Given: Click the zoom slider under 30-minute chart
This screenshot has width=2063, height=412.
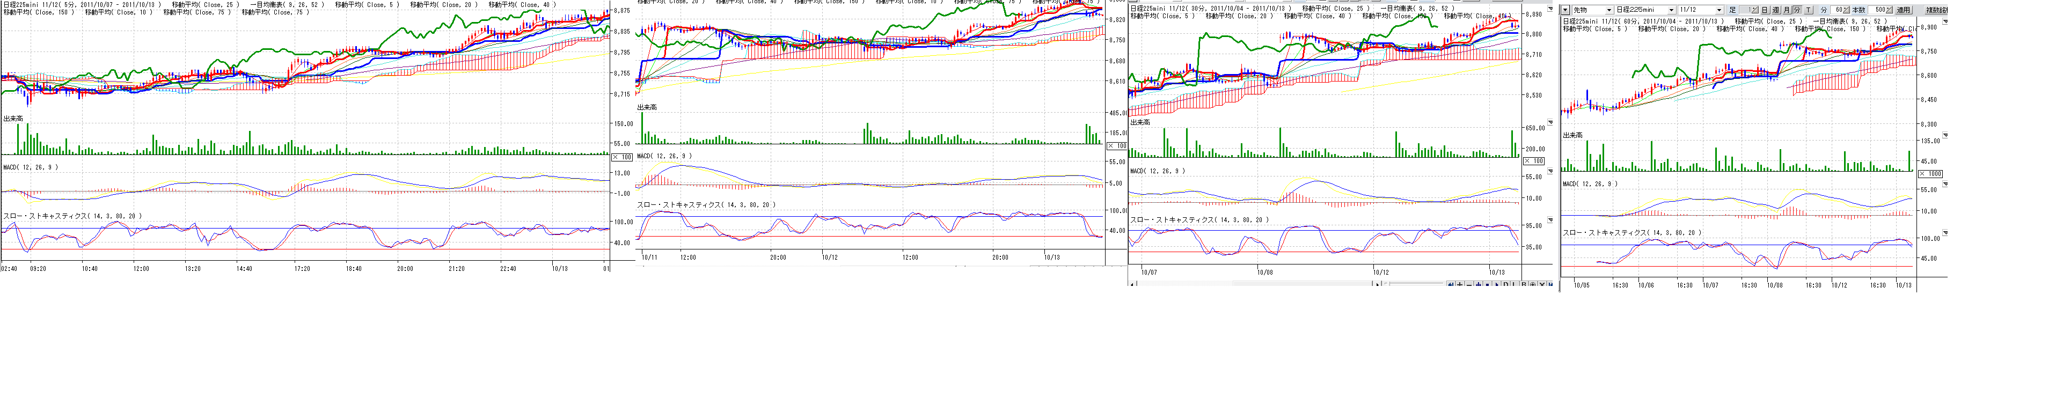Looking at the screenshot, I should [1414, 285].
